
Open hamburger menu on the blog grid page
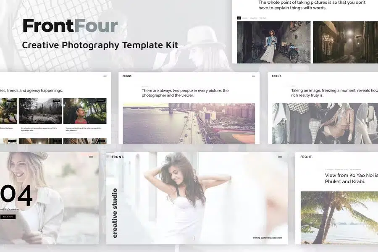(105, 76)
